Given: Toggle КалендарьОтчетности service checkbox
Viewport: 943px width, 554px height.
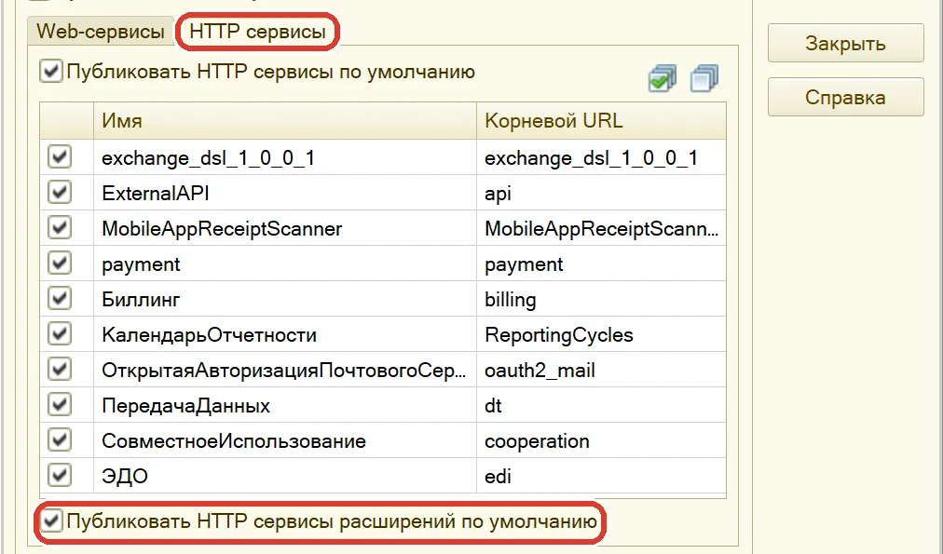Looking at the screenshot, I should click(x=60, y=334).
